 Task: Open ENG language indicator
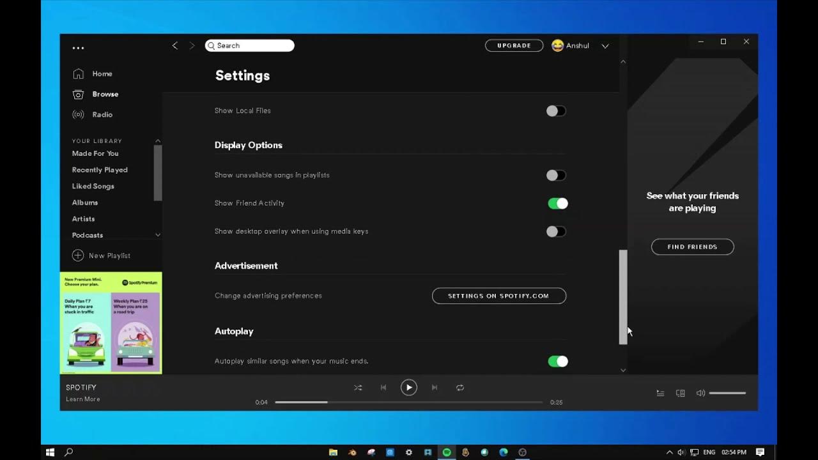point(709,452)
